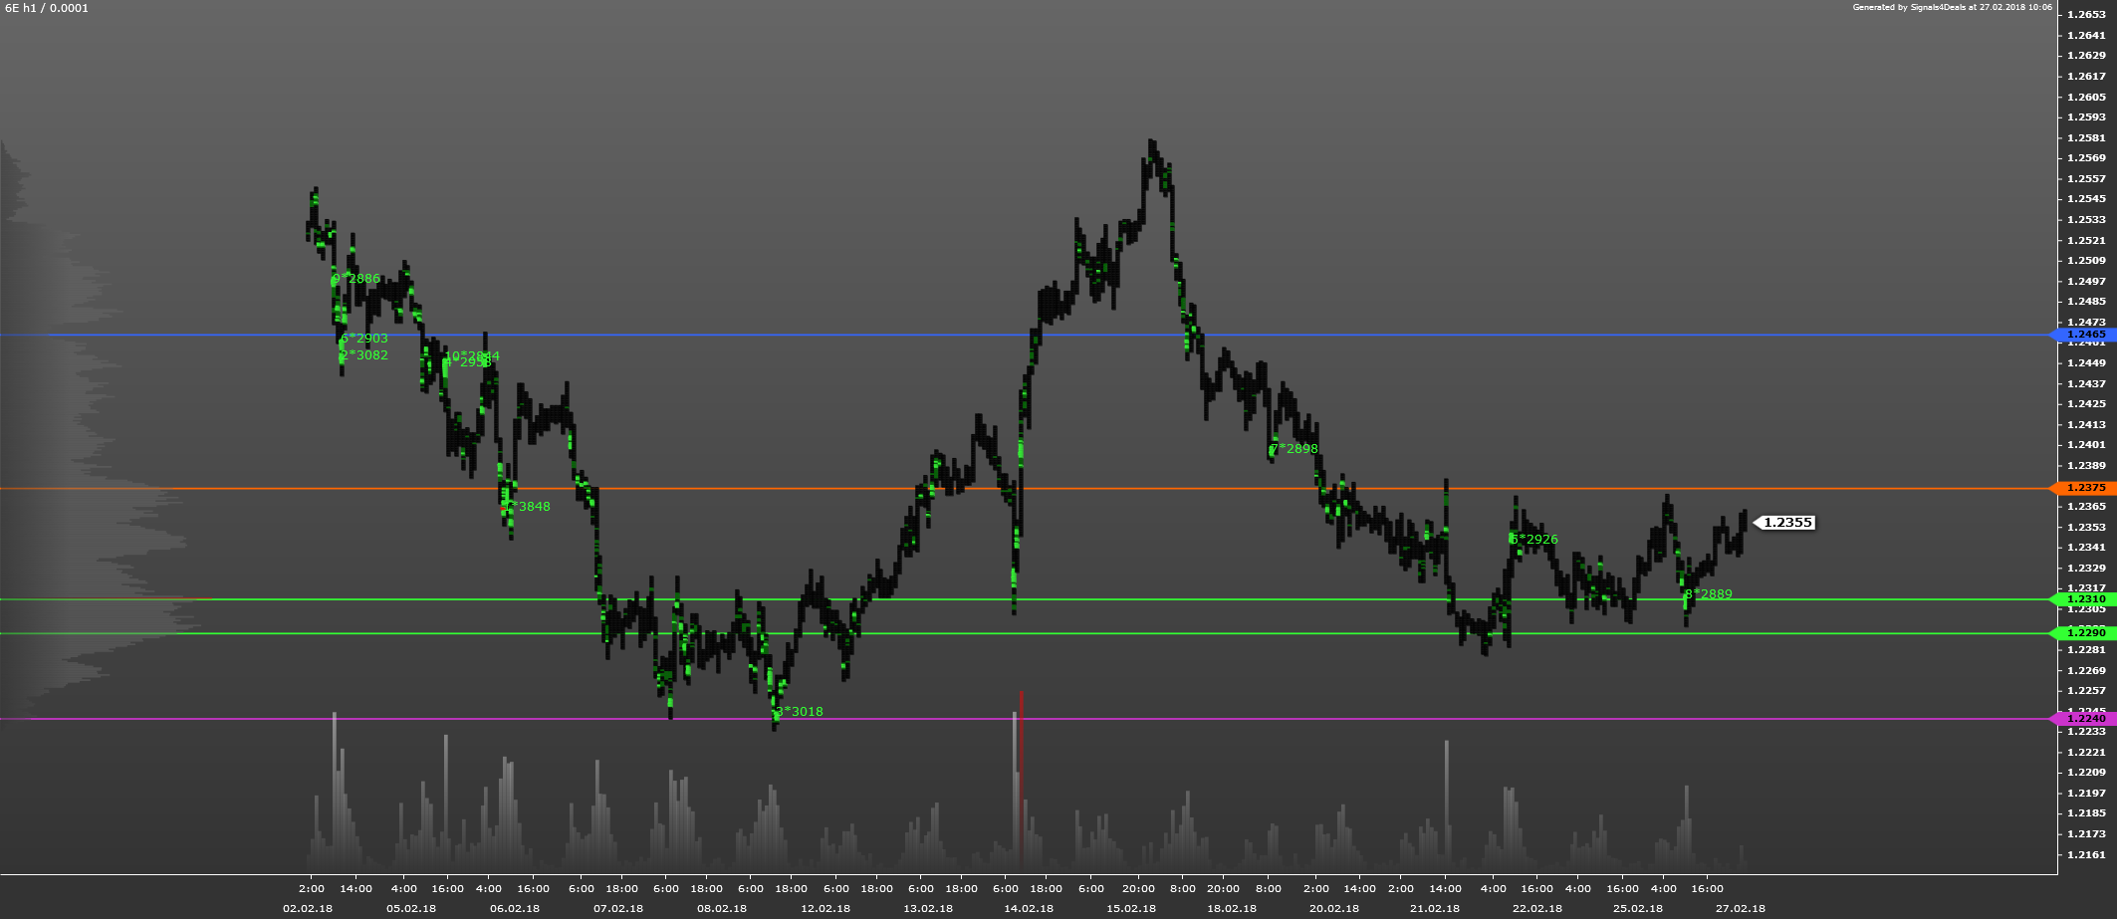Click the 02.02.18 date on time axis
2117x919 pixels.
(x=308, y=908)
